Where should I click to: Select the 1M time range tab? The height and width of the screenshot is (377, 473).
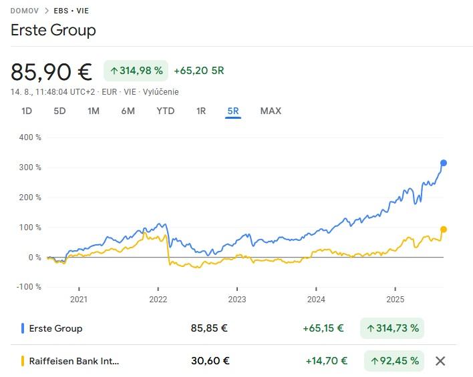[94, 111]
